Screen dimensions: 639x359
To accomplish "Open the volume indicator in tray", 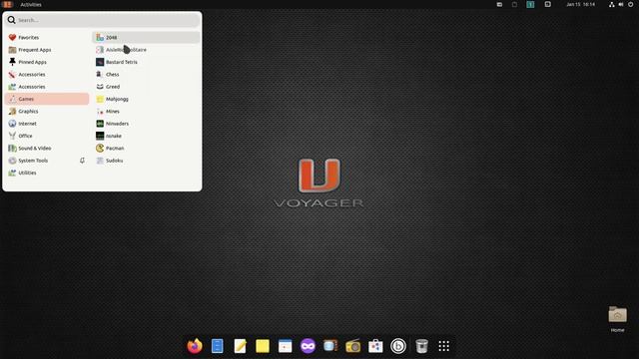I will point(621,4).
